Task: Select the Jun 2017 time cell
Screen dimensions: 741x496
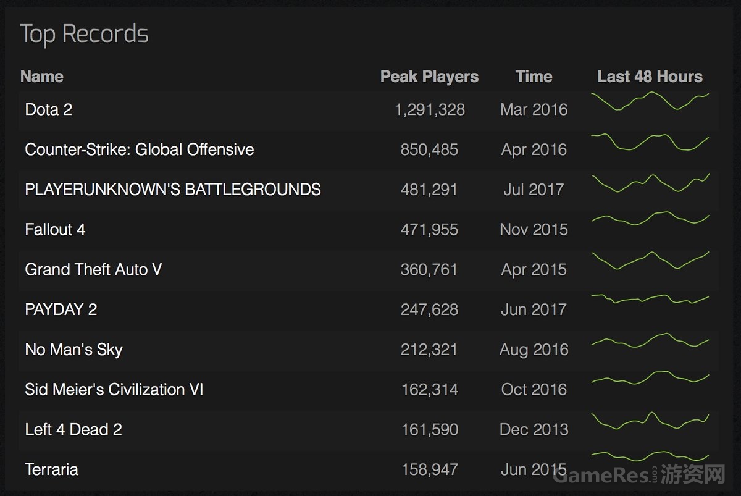Action: pos(534,309)
